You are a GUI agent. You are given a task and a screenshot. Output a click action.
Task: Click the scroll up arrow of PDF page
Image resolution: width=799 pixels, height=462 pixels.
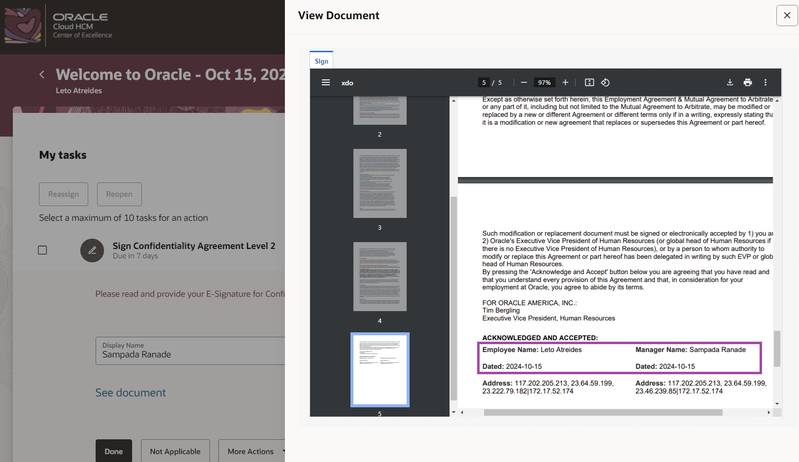[777, 100]
